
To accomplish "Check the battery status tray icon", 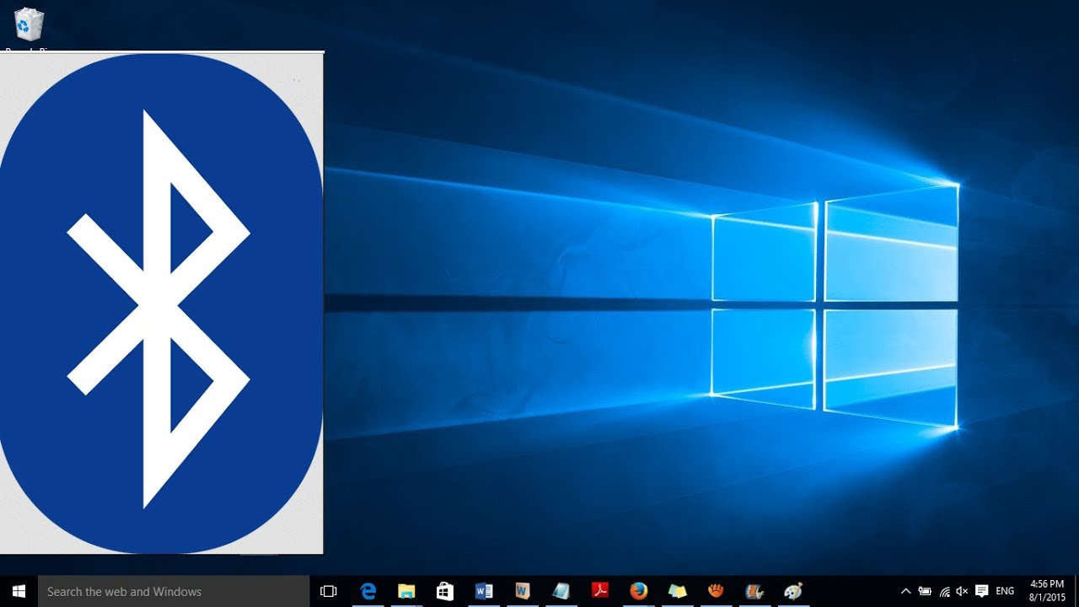I will click(x=925, y=591).
